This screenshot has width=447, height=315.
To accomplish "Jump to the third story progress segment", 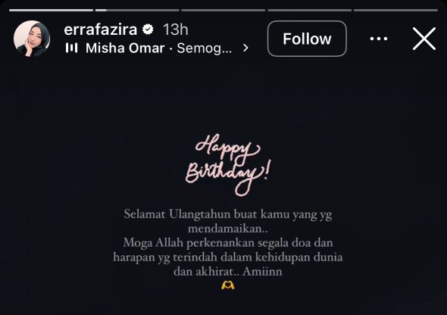I will click(223, 11).
